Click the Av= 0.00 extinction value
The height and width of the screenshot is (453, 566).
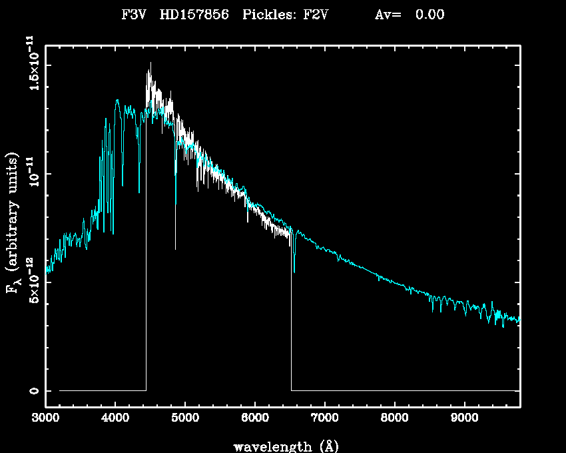(409, 15)
